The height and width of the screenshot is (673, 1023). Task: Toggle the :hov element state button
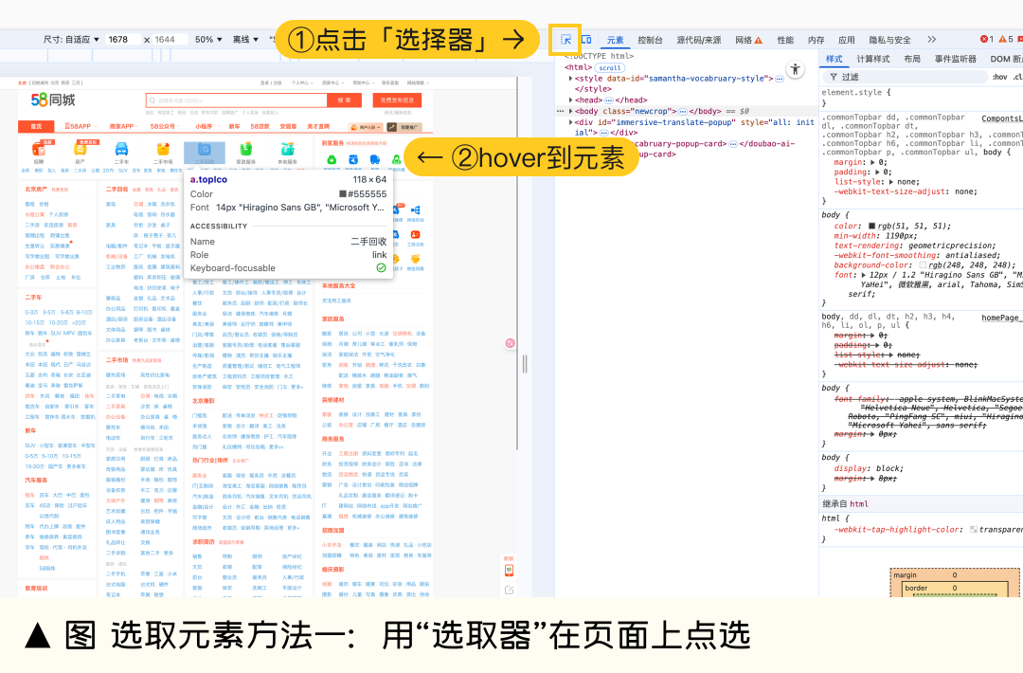coord(999,77)
